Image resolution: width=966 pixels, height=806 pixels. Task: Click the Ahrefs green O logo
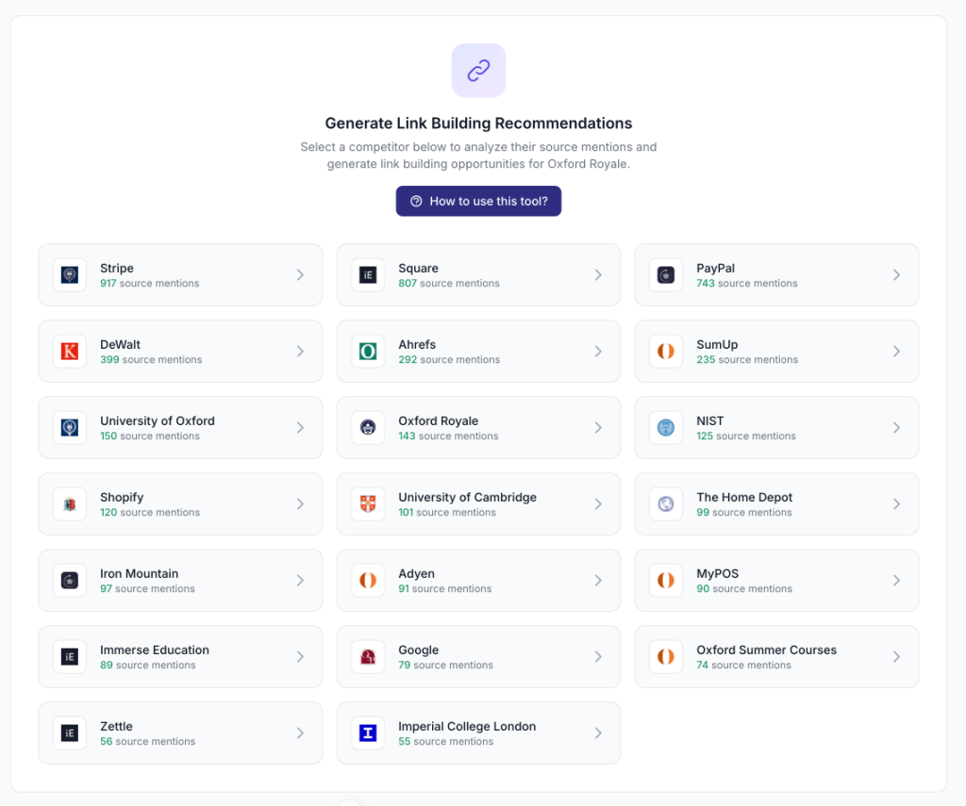click(x=368, y=351)
